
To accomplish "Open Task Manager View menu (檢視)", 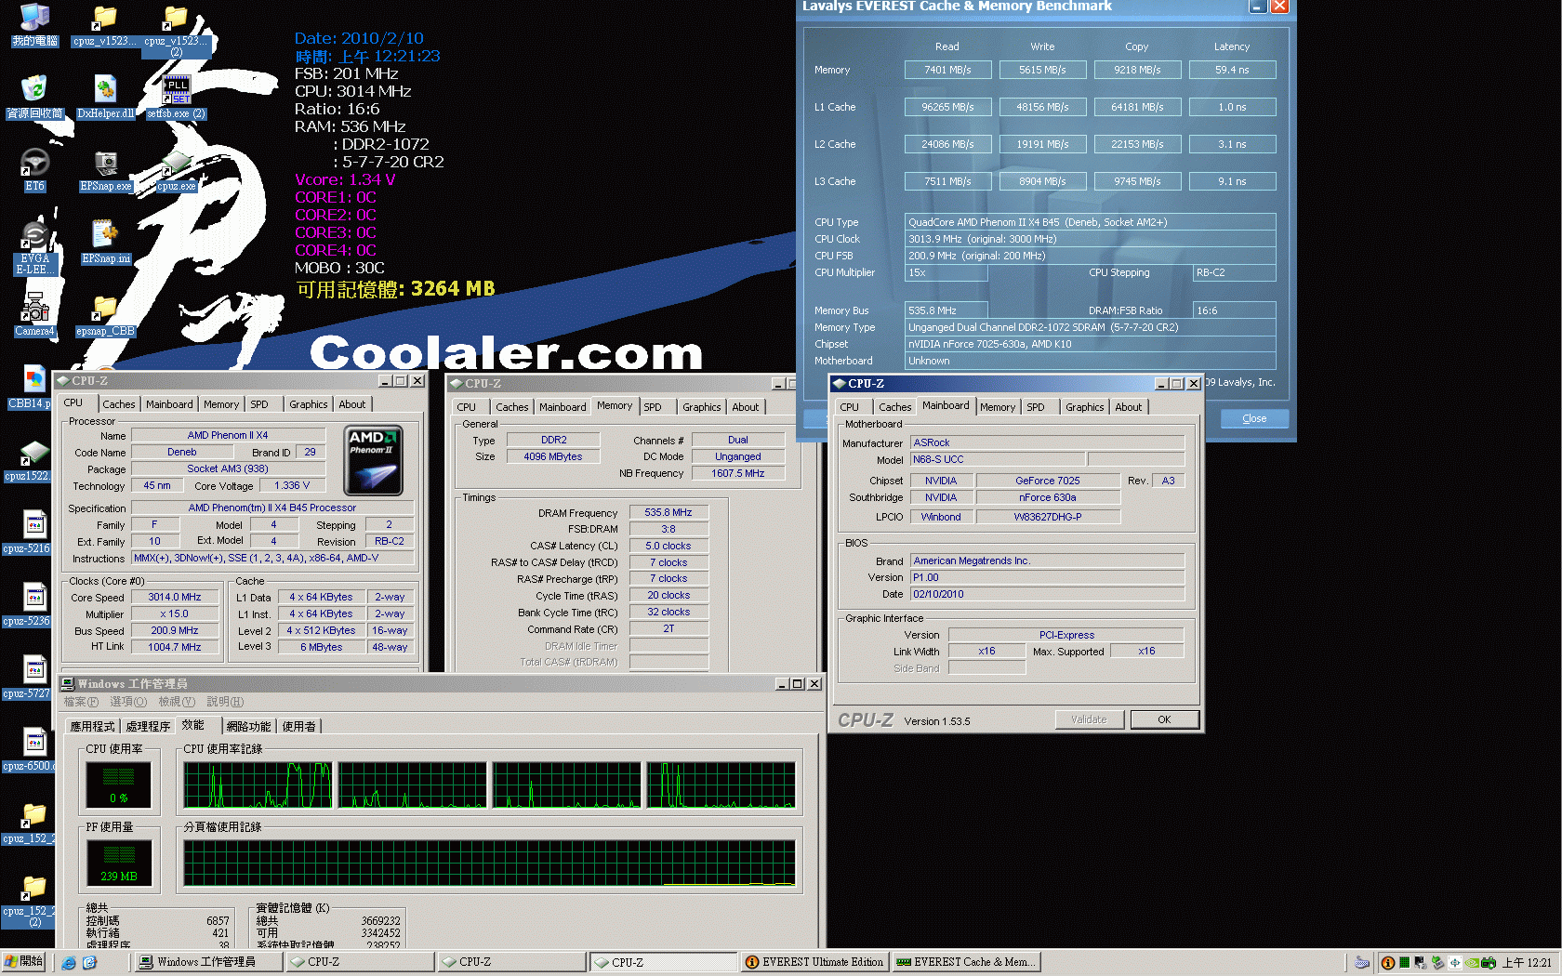I will pyautogui.click(x=177, y=702).
